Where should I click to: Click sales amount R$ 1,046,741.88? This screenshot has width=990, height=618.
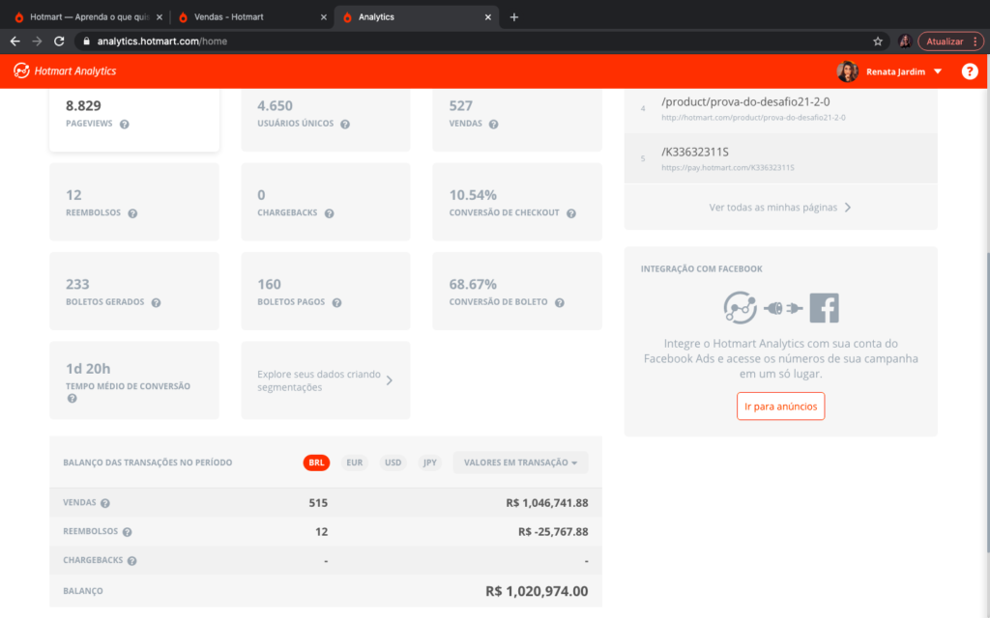547,502
